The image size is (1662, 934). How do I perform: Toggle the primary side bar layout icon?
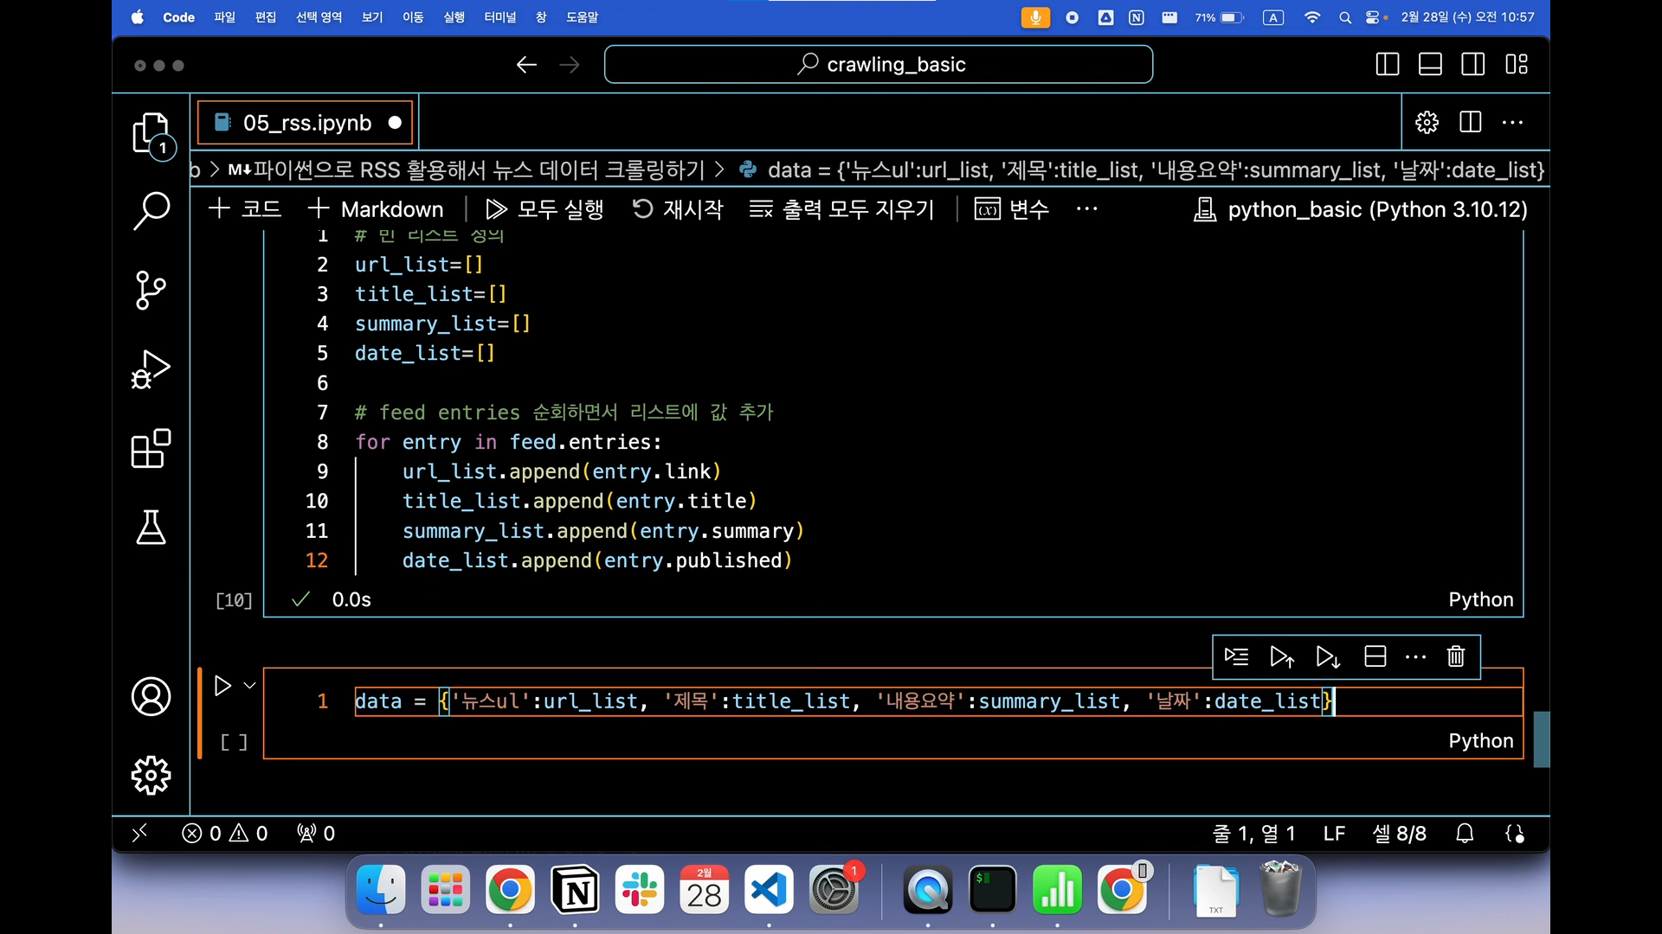tap(1387, 65)
